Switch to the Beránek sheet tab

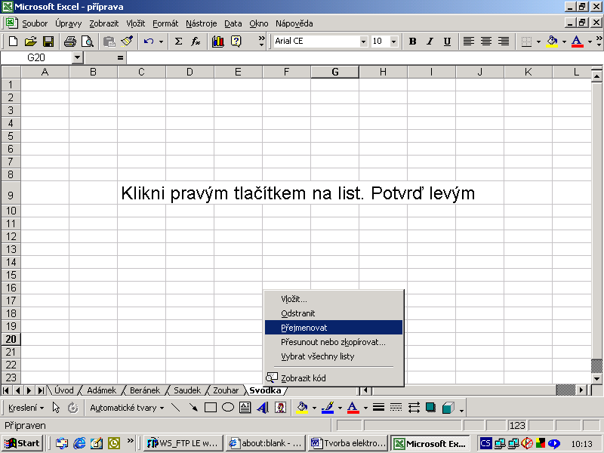pyautogui.click(x=145, y=390)
